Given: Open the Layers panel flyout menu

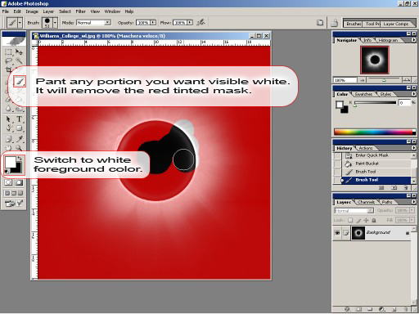Looking at the screenshot, I should click(413, 202).
